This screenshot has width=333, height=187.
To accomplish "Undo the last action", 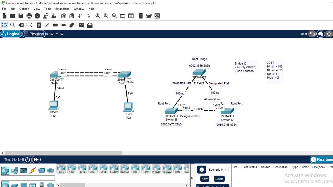I will tap(80, 16).
